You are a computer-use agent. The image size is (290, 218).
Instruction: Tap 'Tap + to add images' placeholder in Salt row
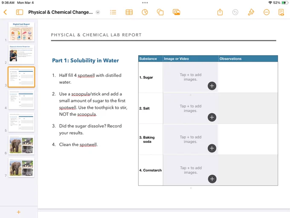pyautogui.click(x=191, y=108)
